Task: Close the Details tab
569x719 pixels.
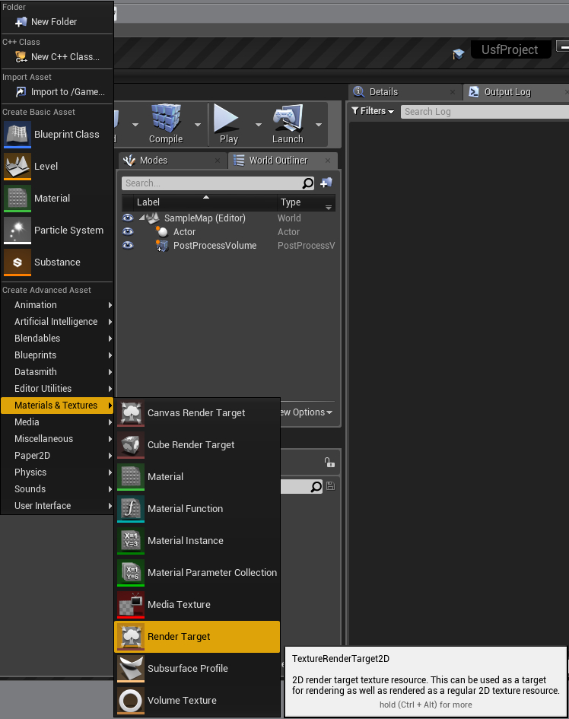Action: pyautogui.click(x=453, y=92)
